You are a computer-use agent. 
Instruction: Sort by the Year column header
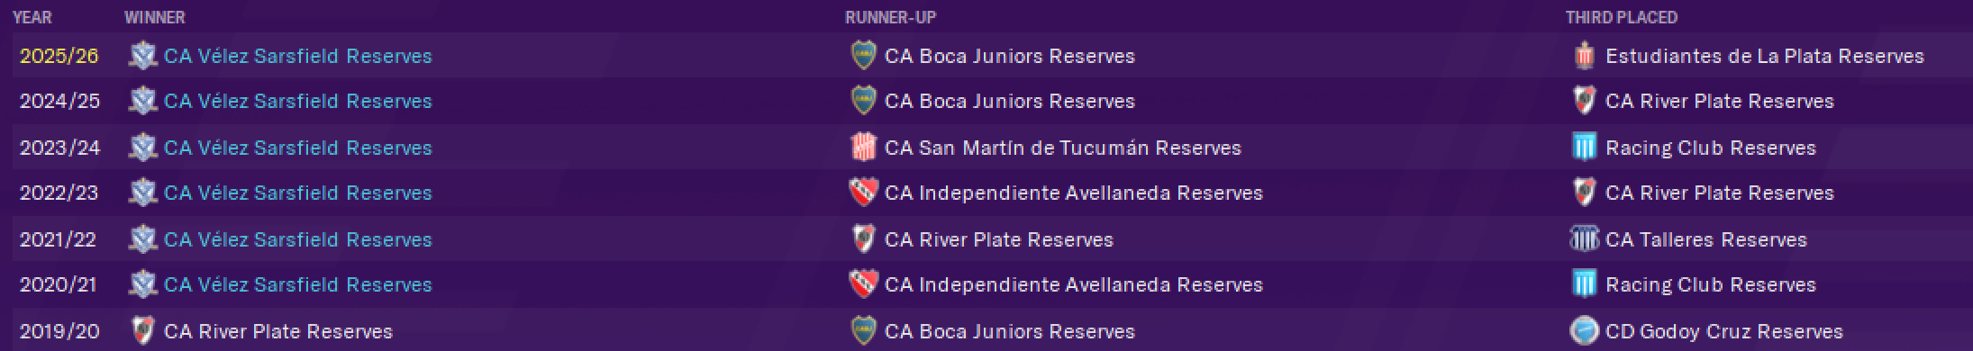32,17
